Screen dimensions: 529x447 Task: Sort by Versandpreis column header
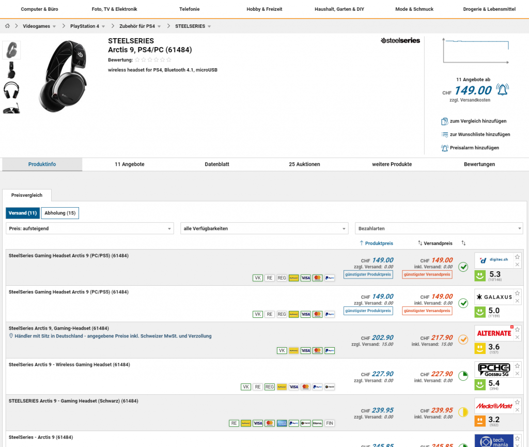[x=435, y=243]
